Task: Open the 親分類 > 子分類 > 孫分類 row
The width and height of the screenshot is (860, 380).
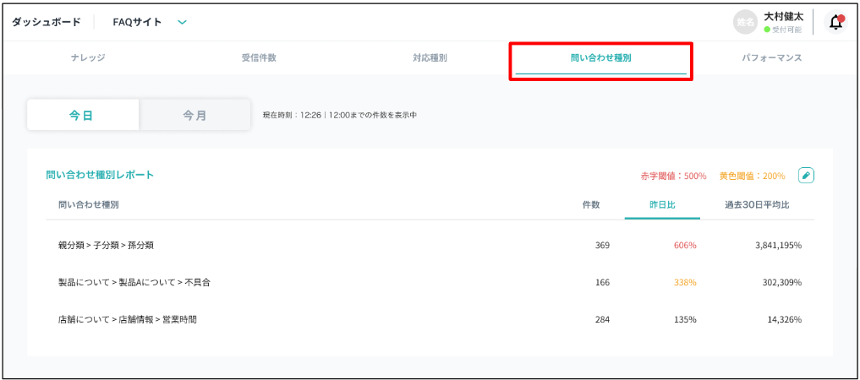Action: pos(106,245)
